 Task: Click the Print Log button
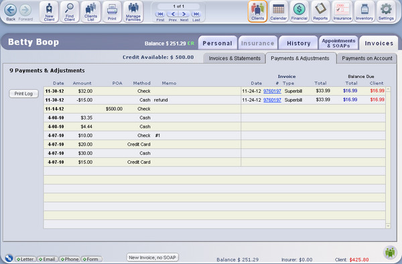[x=23, y=94]
